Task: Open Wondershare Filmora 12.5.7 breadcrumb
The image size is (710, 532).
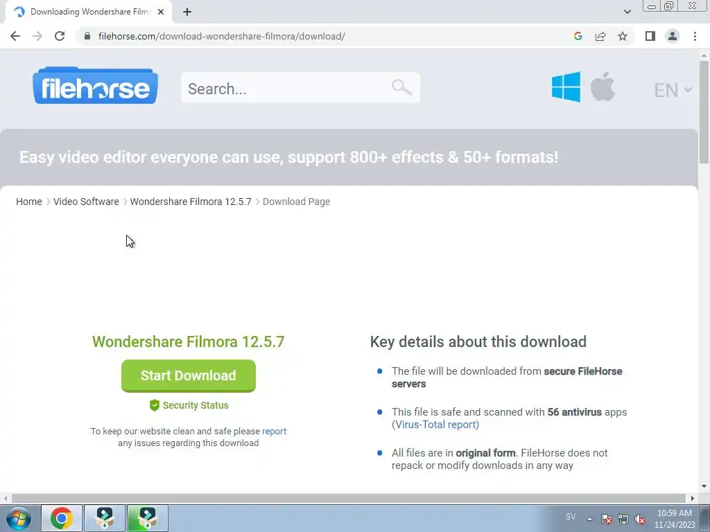Action: point(191,202)
